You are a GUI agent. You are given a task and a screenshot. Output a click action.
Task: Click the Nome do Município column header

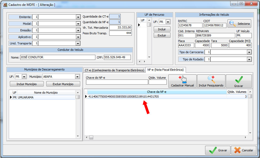coord(46,93)
